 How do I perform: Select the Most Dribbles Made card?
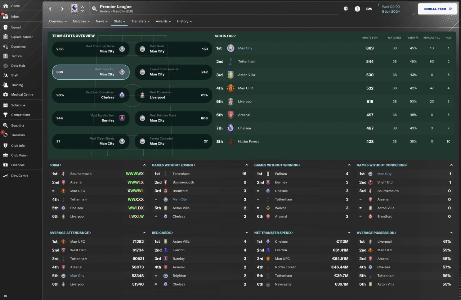[174, 118]
